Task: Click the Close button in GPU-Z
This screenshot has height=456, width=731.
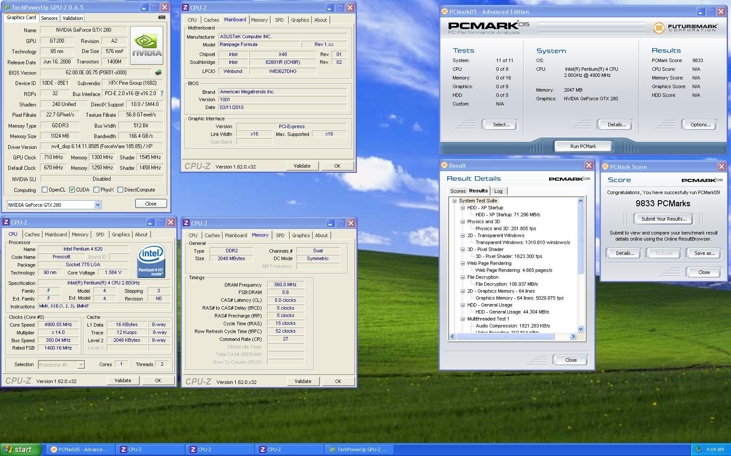Action: [x=151, y=204]
